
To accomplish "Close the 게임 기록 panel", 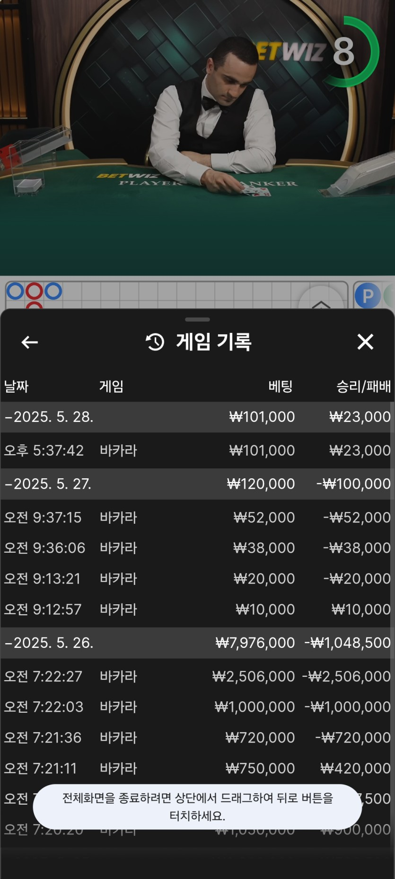I will (365, 341).
